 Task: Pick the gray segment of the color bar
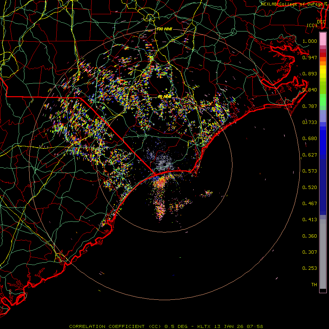tap(323, 254)
